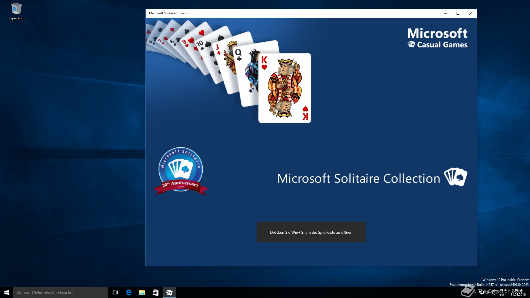The width and height of the screenshot is (530, 298).
Task: Click the King of Hearts card
Action: click(x=285, y=88)
